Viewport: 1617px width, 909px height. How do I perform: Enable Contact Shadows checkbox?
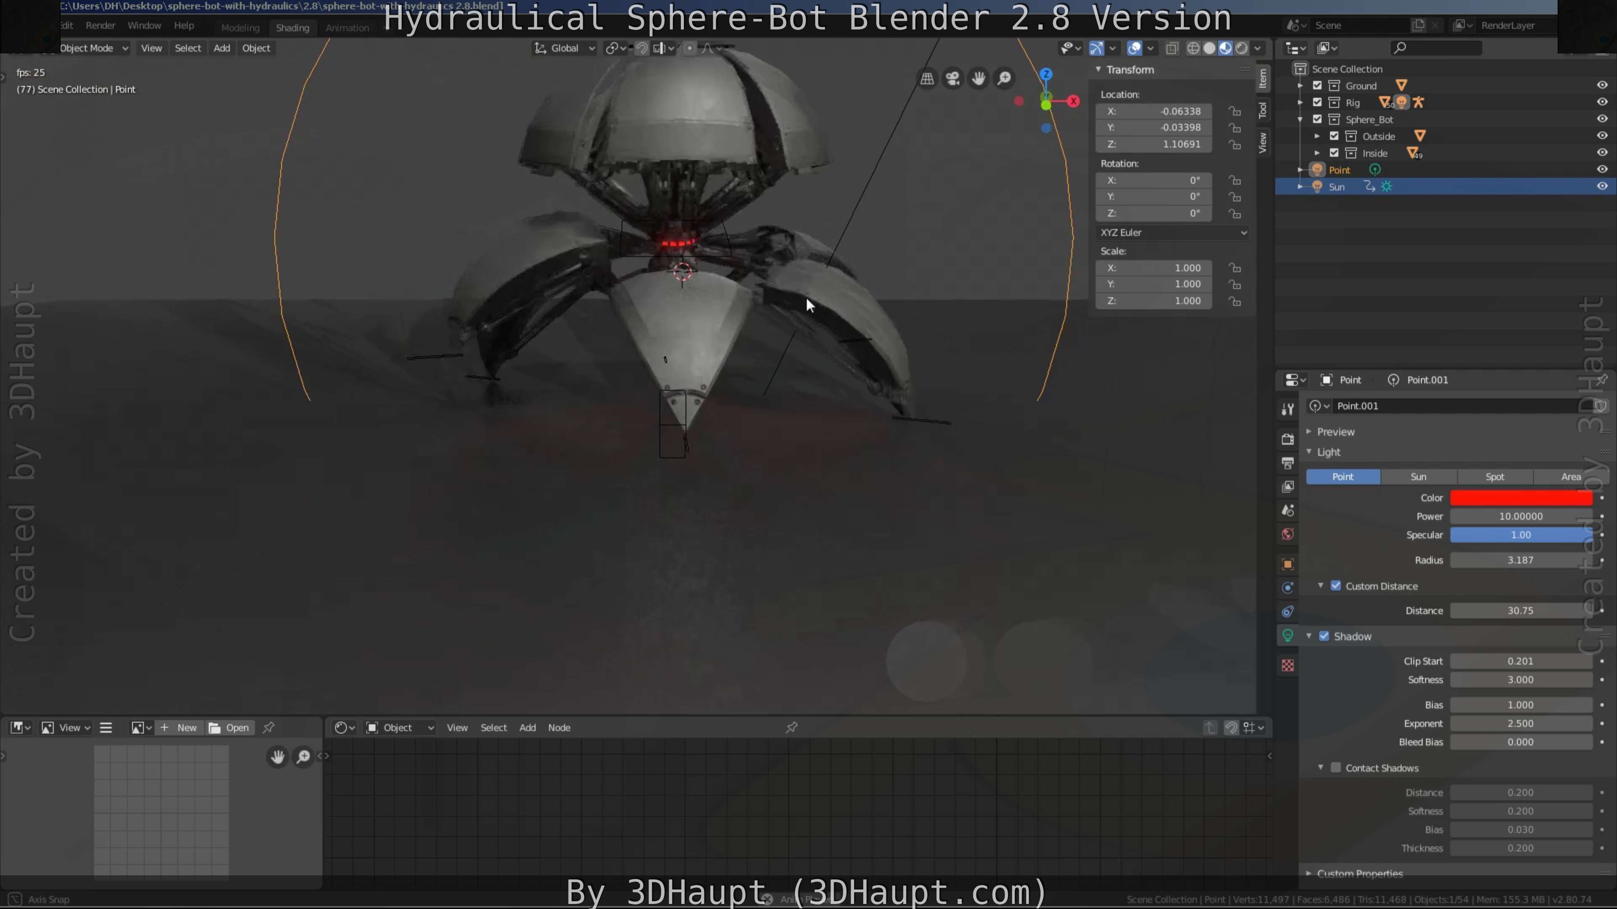(1336, 768)
